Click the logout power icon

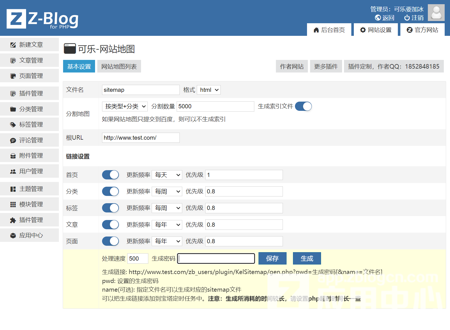pyautogui.click(x=407, y=18)
